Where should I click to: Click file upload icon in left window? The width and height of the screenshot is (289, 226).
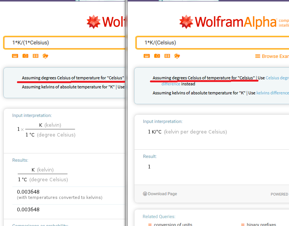click(46, 56)
